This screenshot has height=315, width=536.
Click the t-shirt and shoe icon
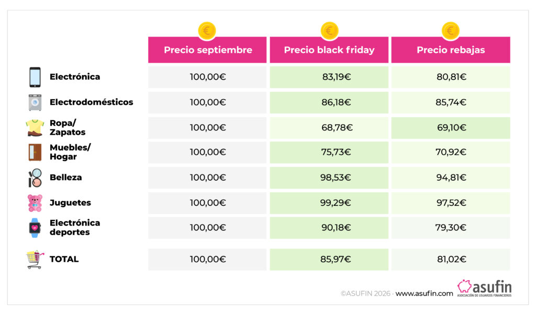tap(35, 127)
